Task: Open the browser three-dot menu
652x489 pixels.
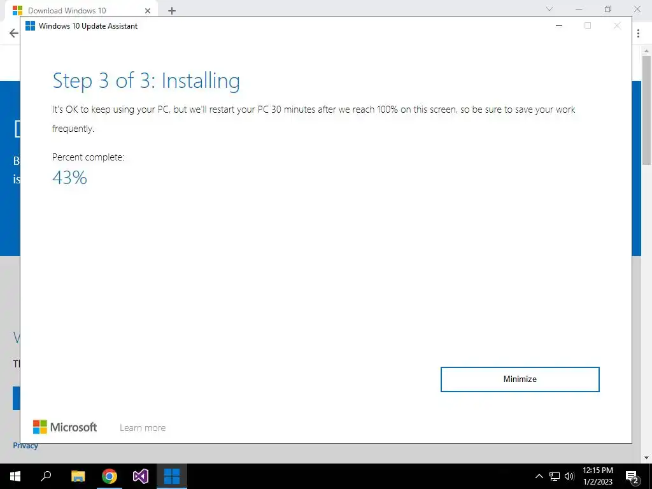Action: (x=638, y=33)
